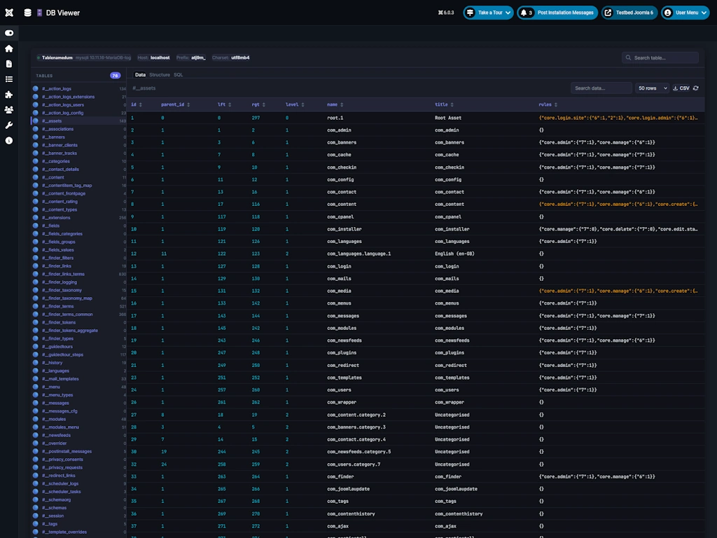Select the #__categories table
Viewport: 717px width, 538px height.
pyautogui.click(x=78, y=162)
